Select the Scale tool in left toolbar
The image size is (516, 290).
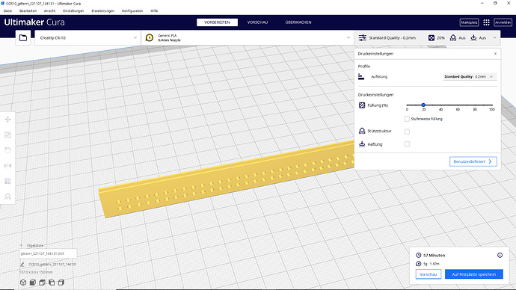point(7,135)
